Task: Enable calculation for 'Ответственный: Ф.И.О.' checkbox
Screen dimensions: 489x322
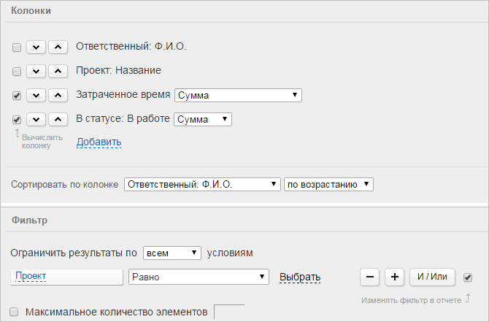Action: coord(17,47)
